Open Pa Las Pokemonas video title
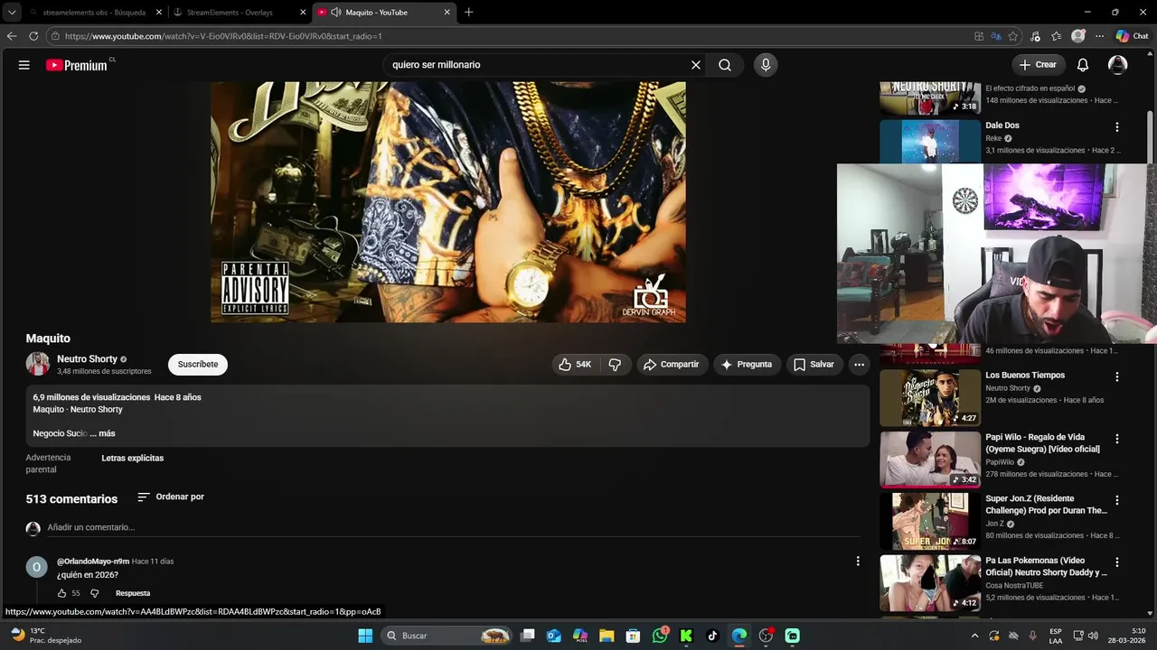The width and height of the screenshot is (1157, 650). coord(1046,566)
